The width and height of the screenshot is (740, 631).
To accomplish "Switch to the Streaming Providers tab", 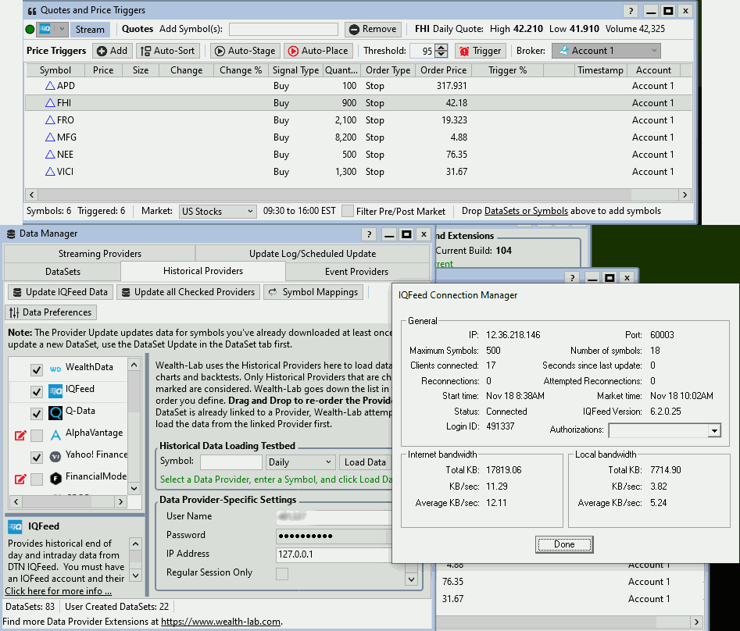I will [x=100, y=253].
